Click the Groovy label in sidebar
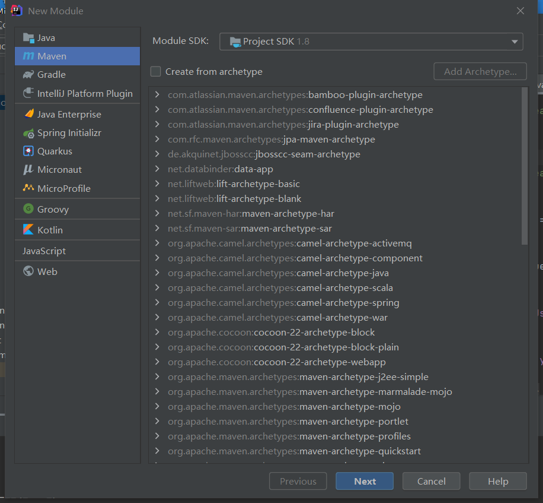This screenshot has height=503, width=543. 53,210
